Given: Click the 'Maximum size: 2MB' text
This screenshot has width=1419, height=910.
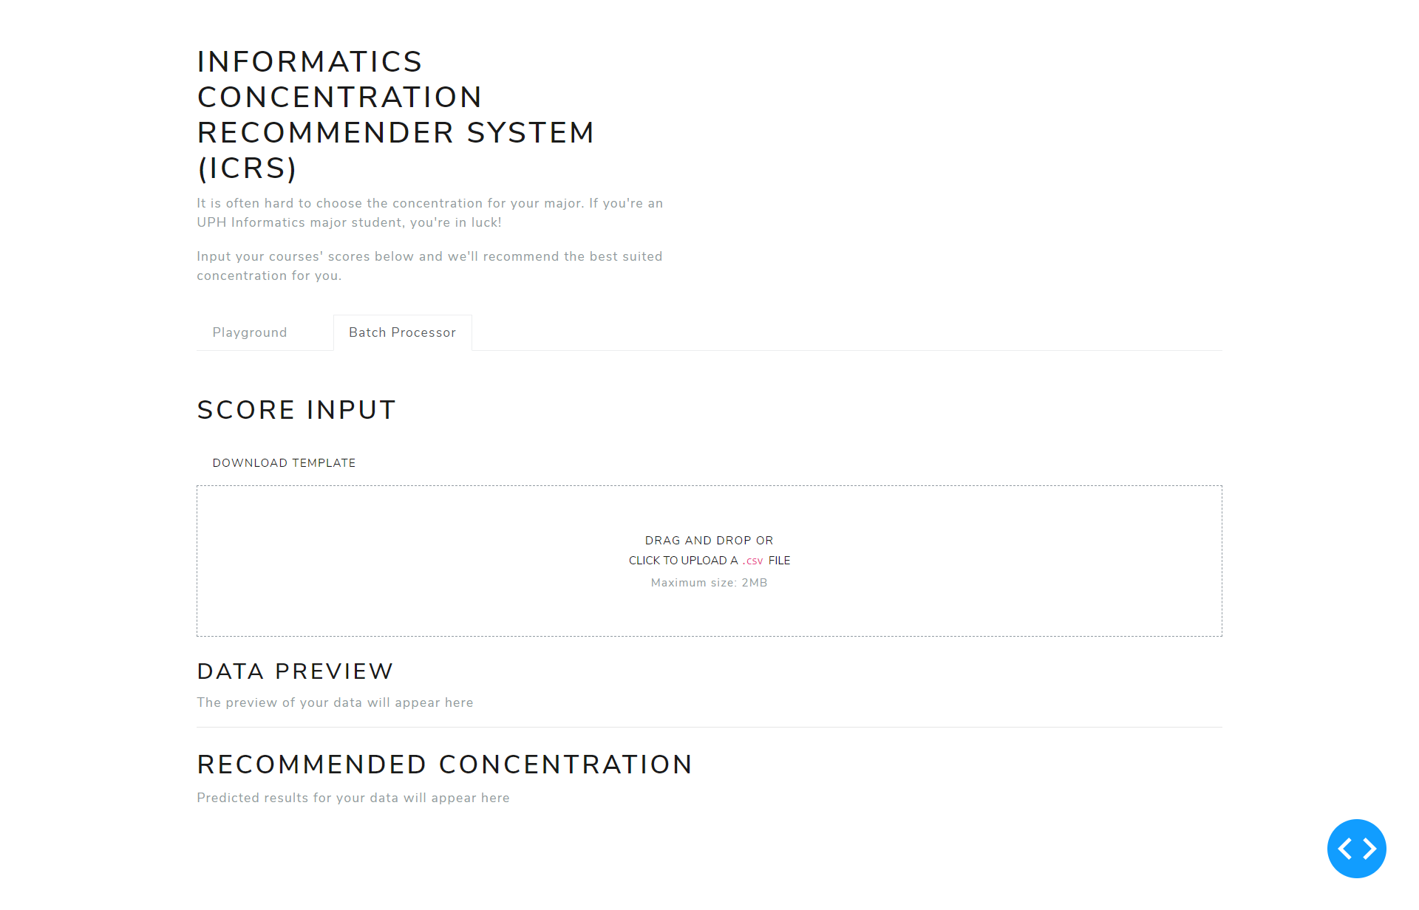Looking at the screenshot, I should pyautogui.click(x=709, y=583).
